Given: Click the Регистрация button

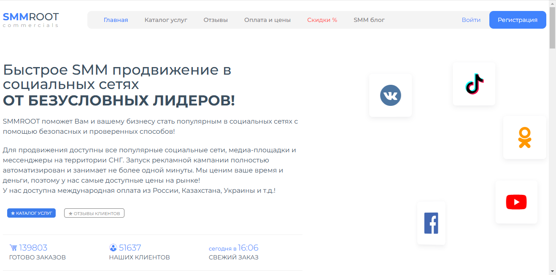Looking at the screenshot, I should [518, 20].
